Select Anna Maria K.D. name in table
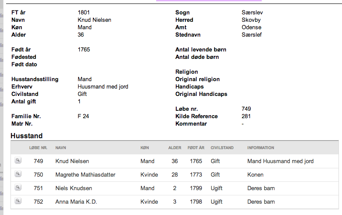This screenshot has height=215, width=342. point(76,201)
